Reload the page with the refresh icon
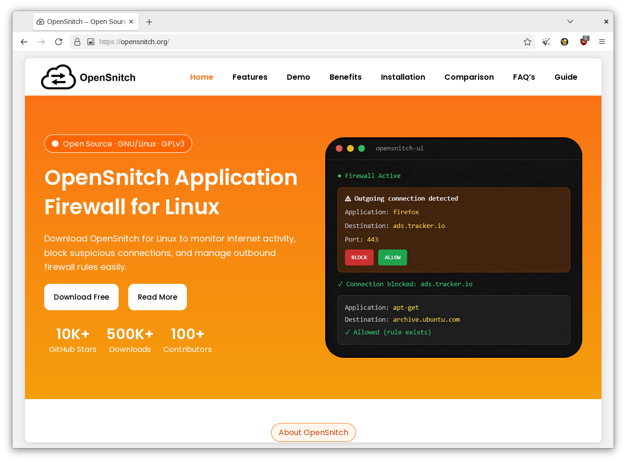626x462 pixels. 59,42
